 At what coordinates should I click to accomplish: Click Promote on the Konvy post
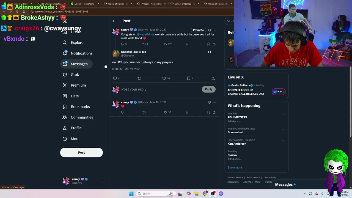pos(198,30)
